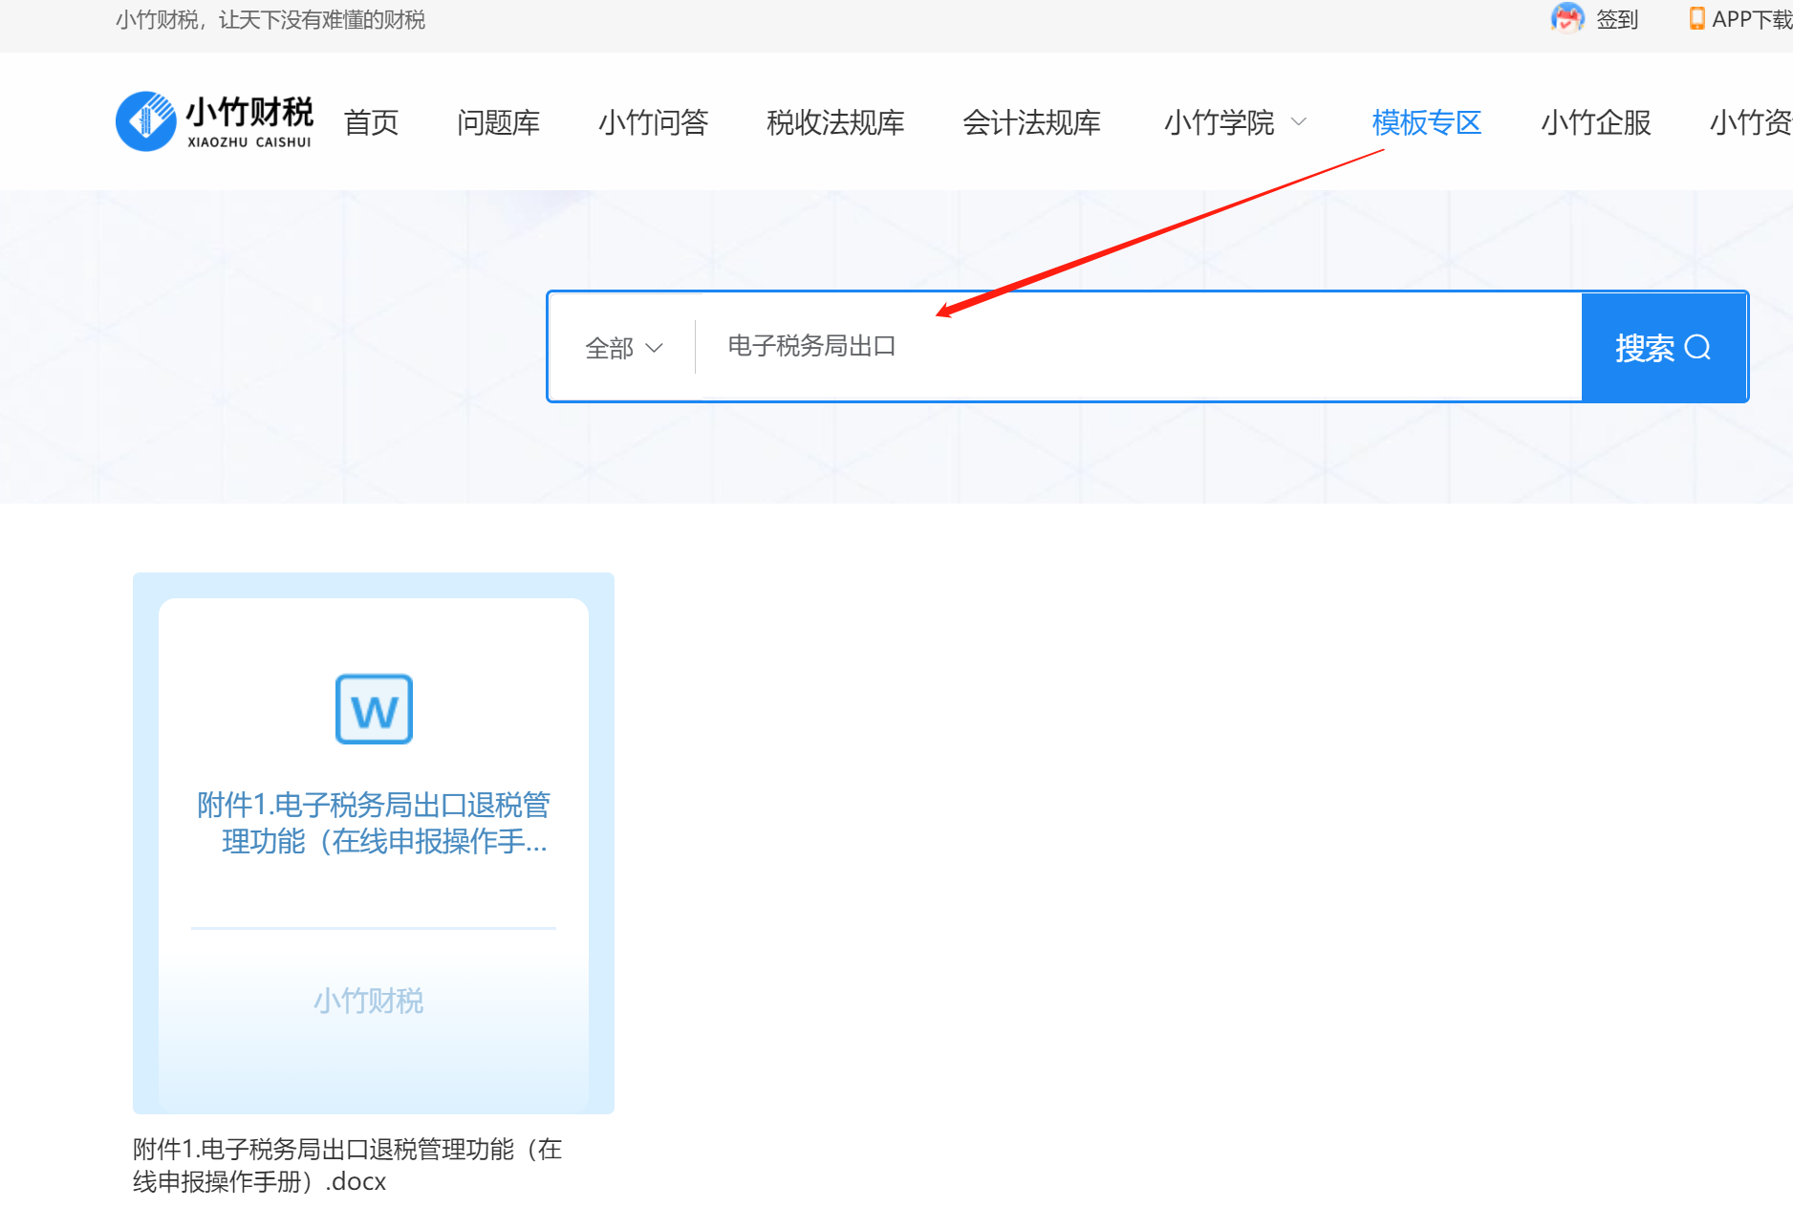Open 小竹企服 navigation item
The width and height of the screenshot is (1793, 1229).
pyautogui.click(x=1595, y=122)
